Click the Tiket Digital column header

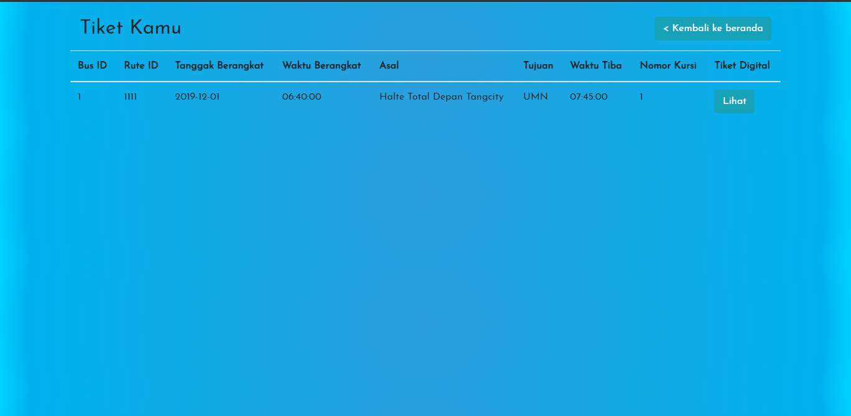click(x=742, y=65)
